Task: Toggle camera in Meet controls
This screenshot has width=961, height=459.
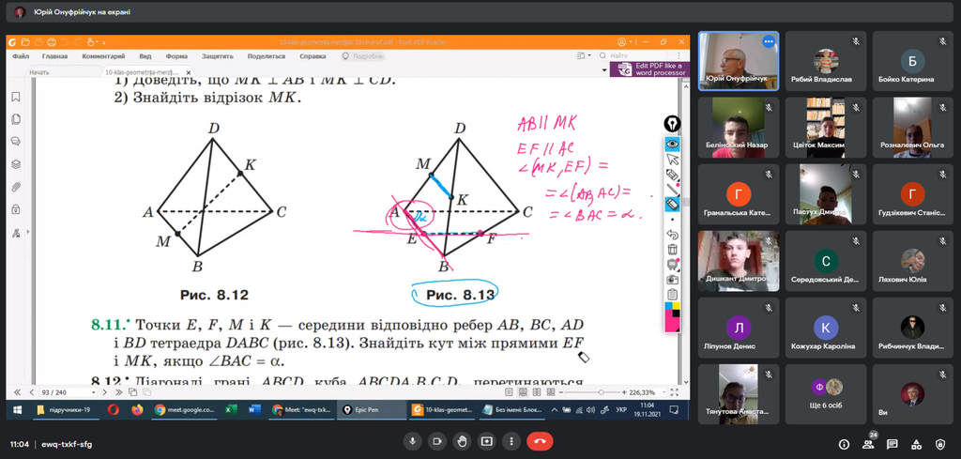Action: (x=437, y=441)
